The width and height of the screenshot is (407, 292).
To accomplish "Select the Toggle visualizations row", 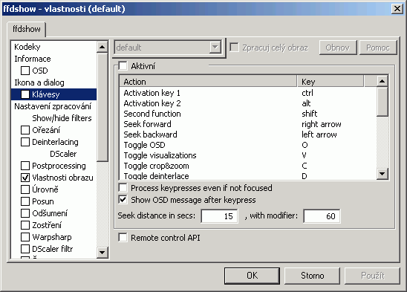I will 248,155.
